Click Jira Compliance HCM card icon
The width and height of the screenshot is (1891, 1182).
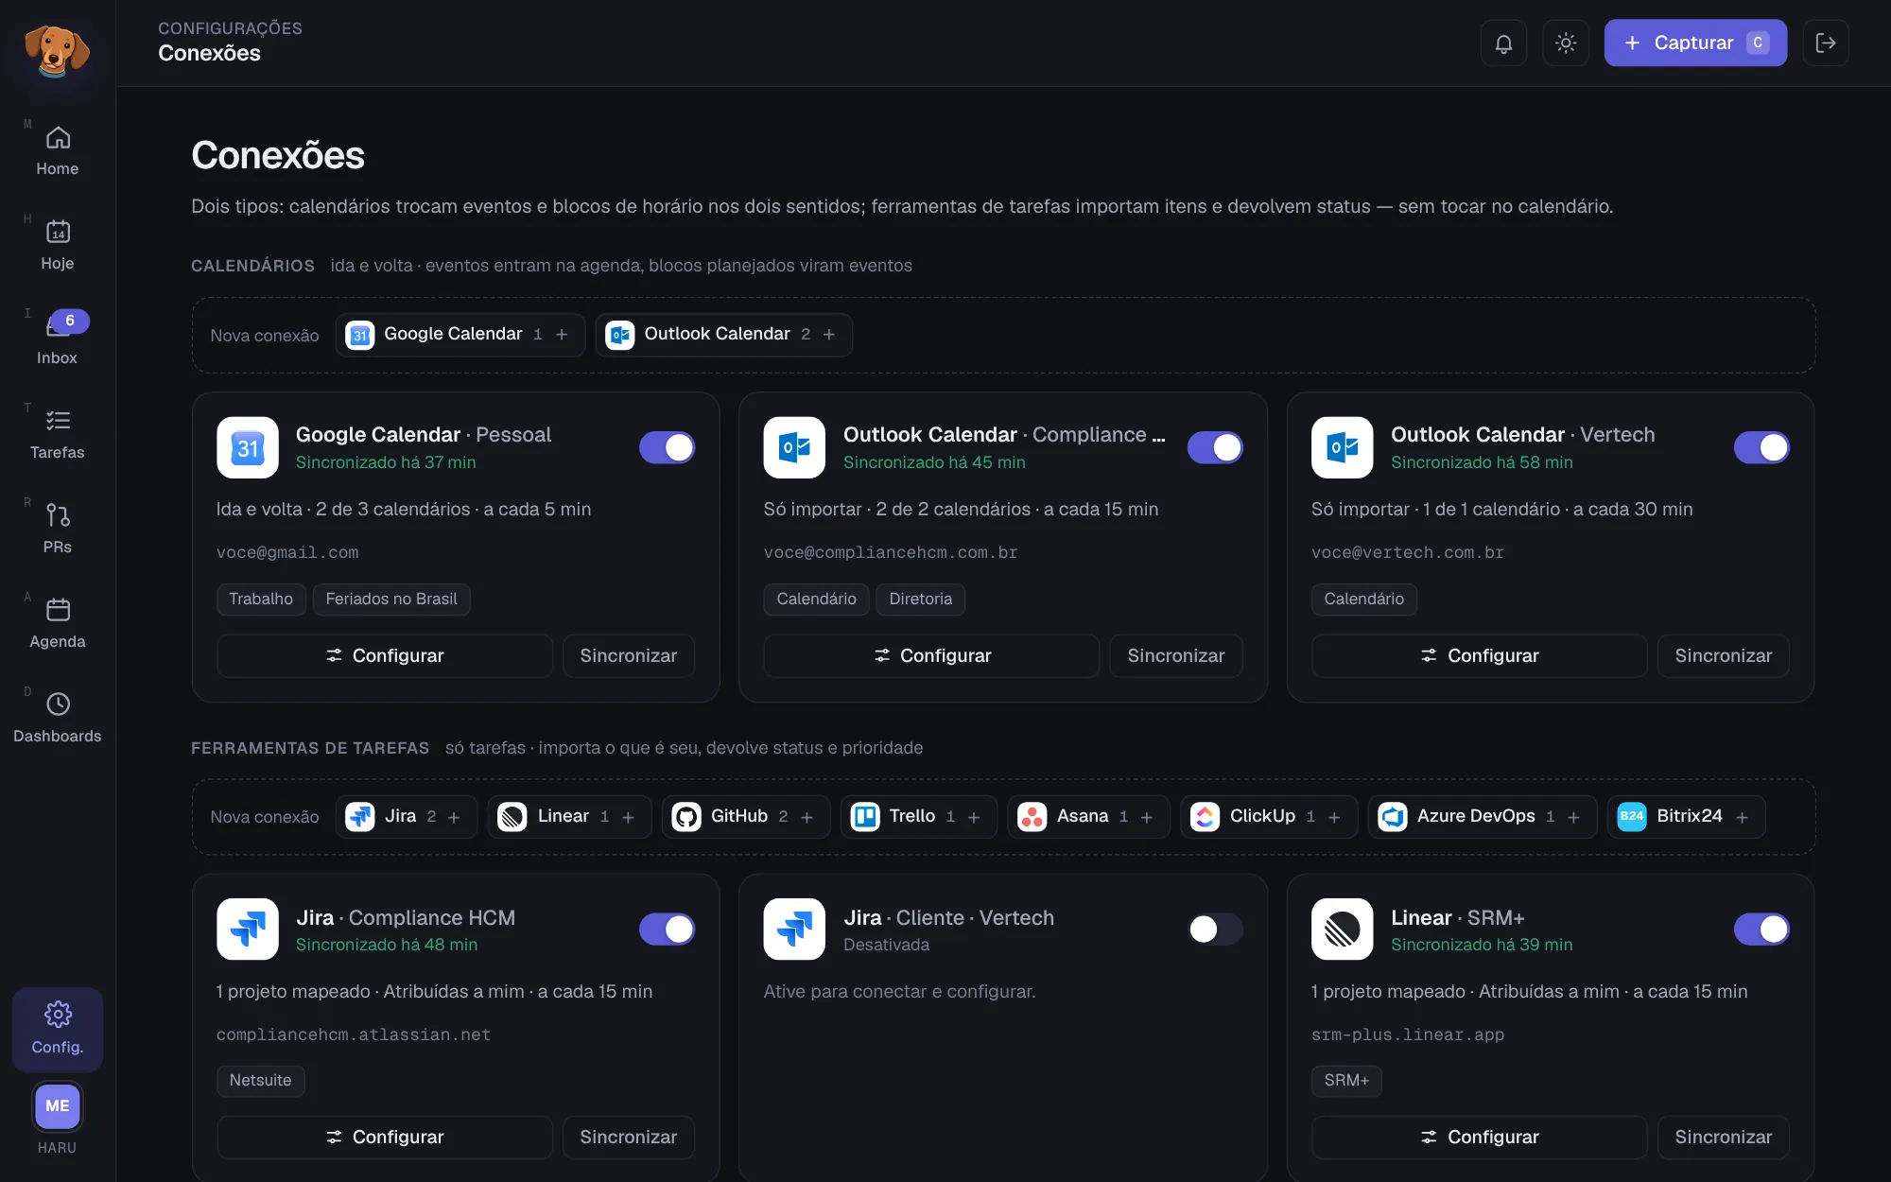tap(248, 929)
